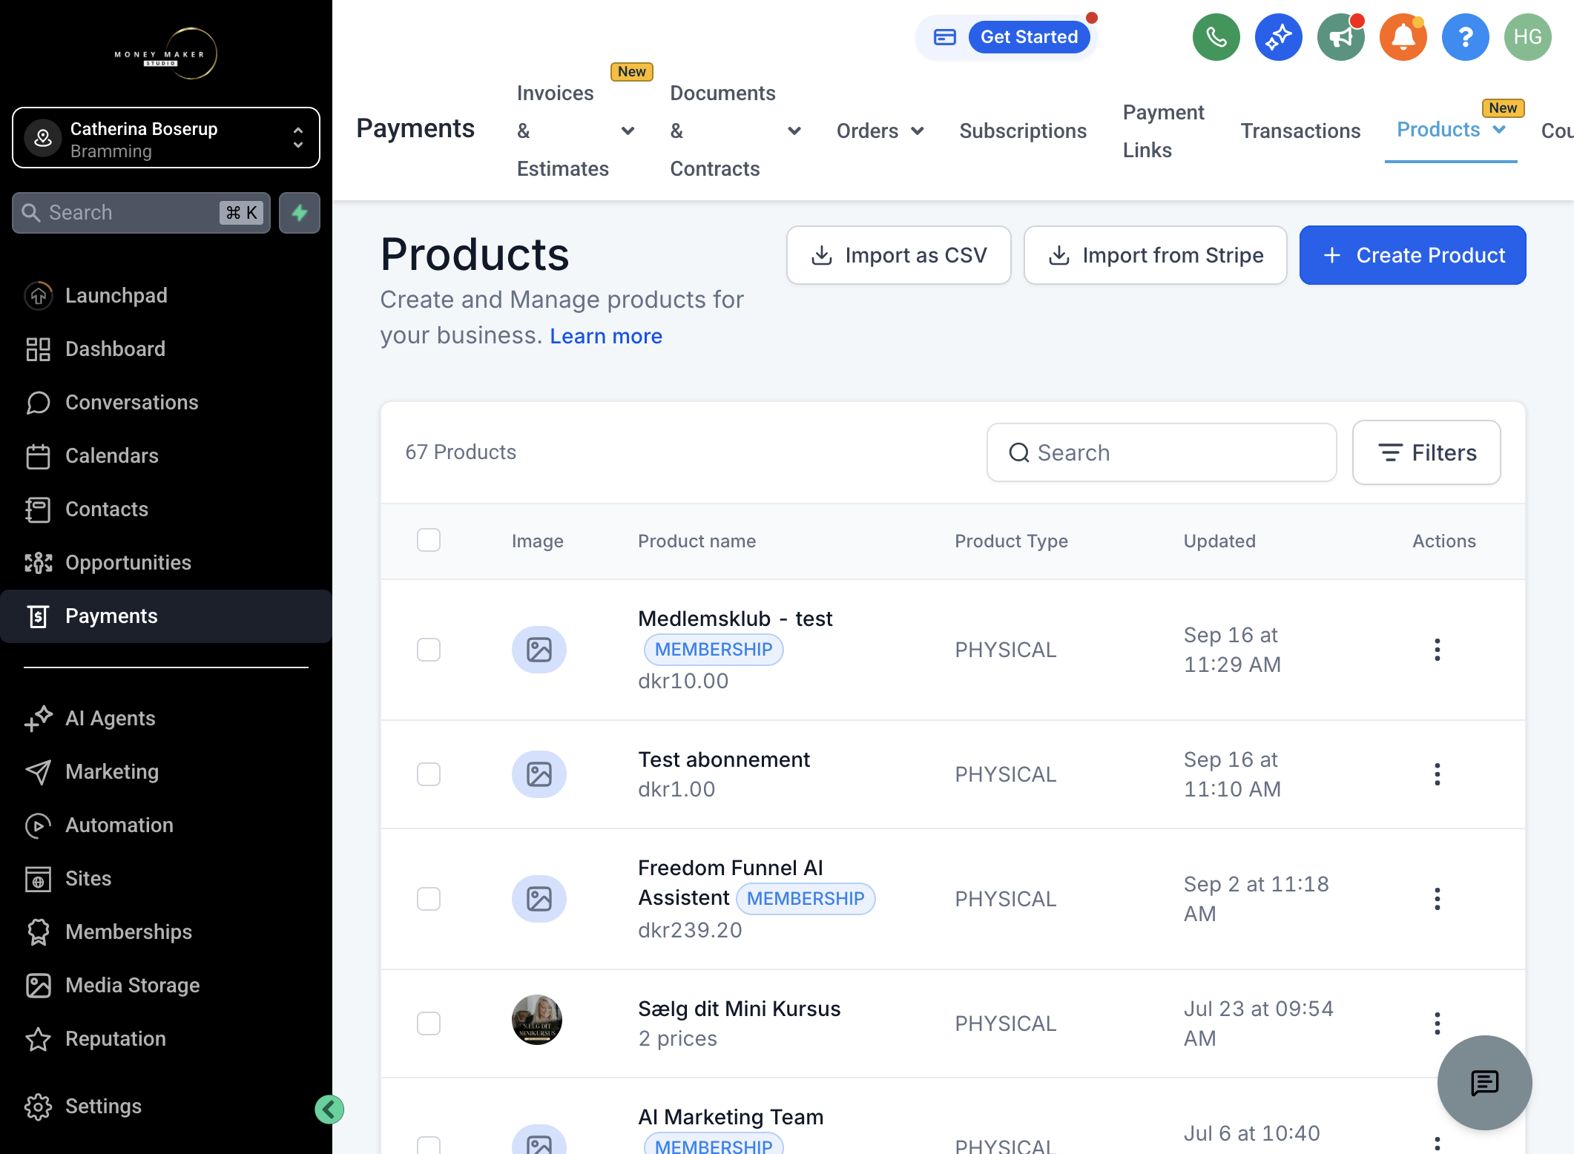The image size is (1574, 1154).
Task: Focus the products Search field
Action: coord(1162,452)
